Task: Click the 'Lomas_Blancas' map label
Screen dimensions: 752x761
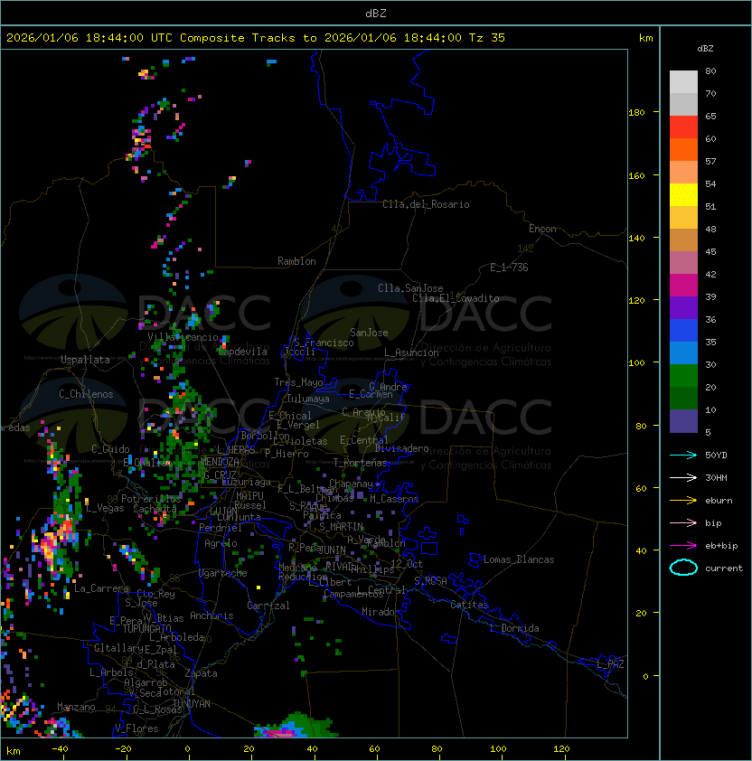Action: click(519, 559)
